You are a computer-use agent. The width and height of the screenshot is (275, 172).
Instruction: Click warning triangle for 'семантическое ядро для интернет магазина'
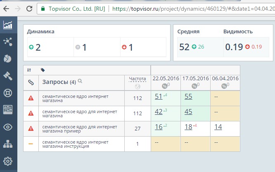point(31,113)
